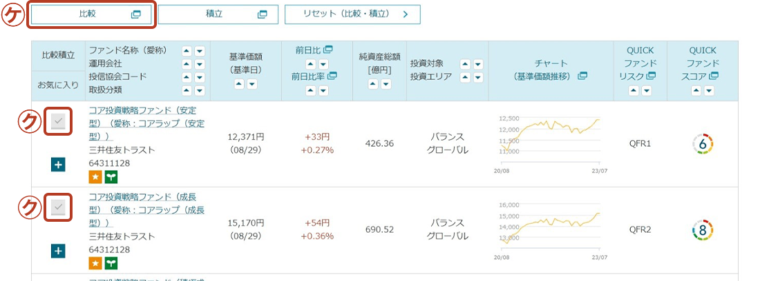The image size is (760, 281).
Task: Sort QUICKファンドスコア descending
Action: (x=709, y=90)
